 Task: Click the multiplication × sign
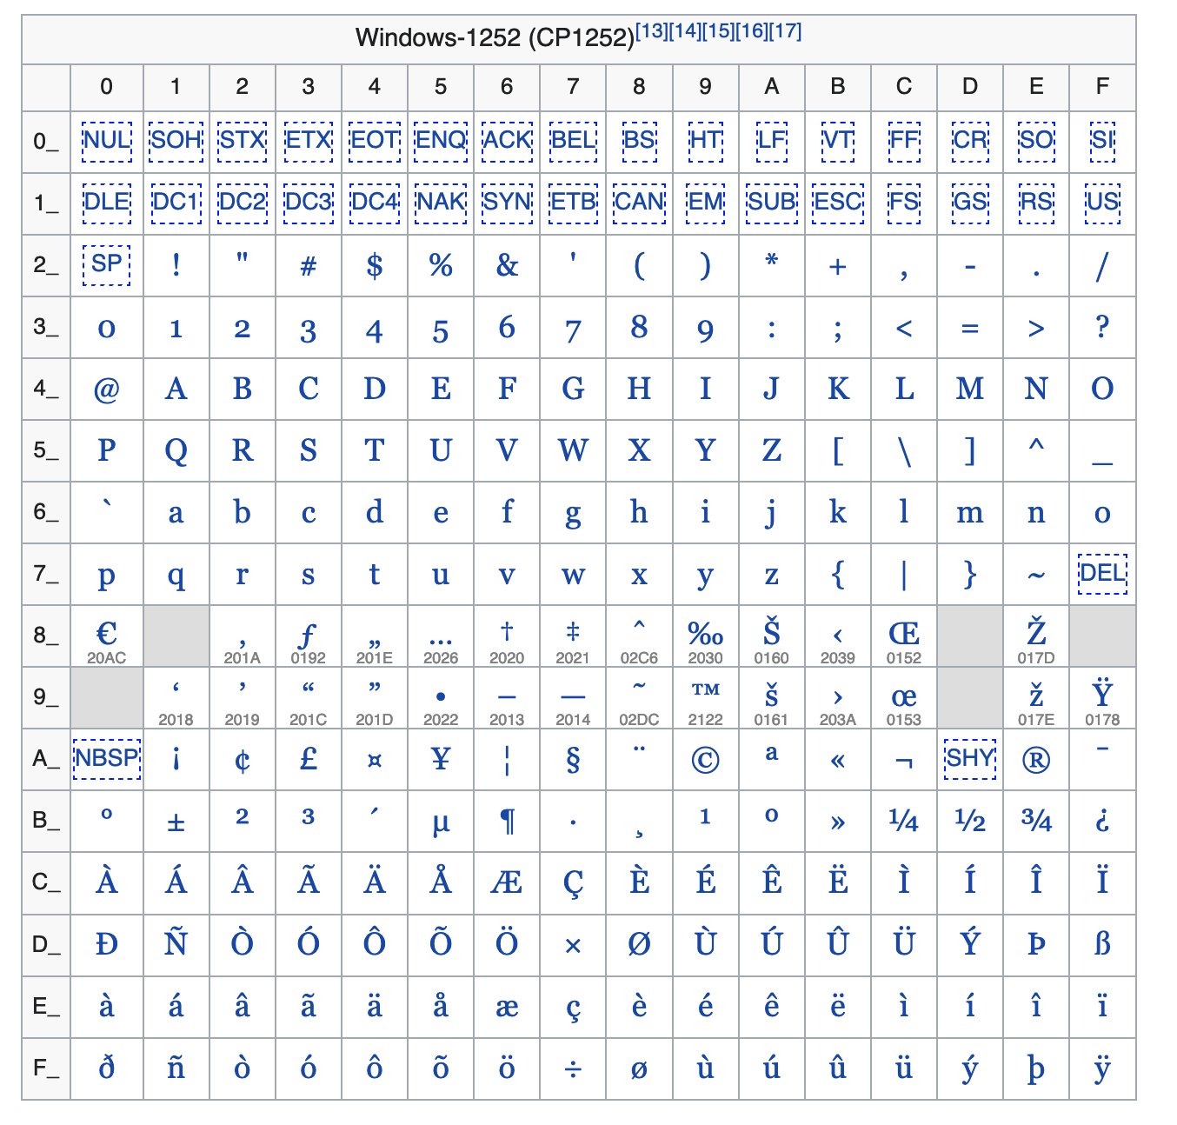(x=573, y=946)
